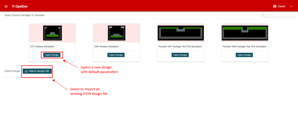Click the Import Design label

(12, 71)
